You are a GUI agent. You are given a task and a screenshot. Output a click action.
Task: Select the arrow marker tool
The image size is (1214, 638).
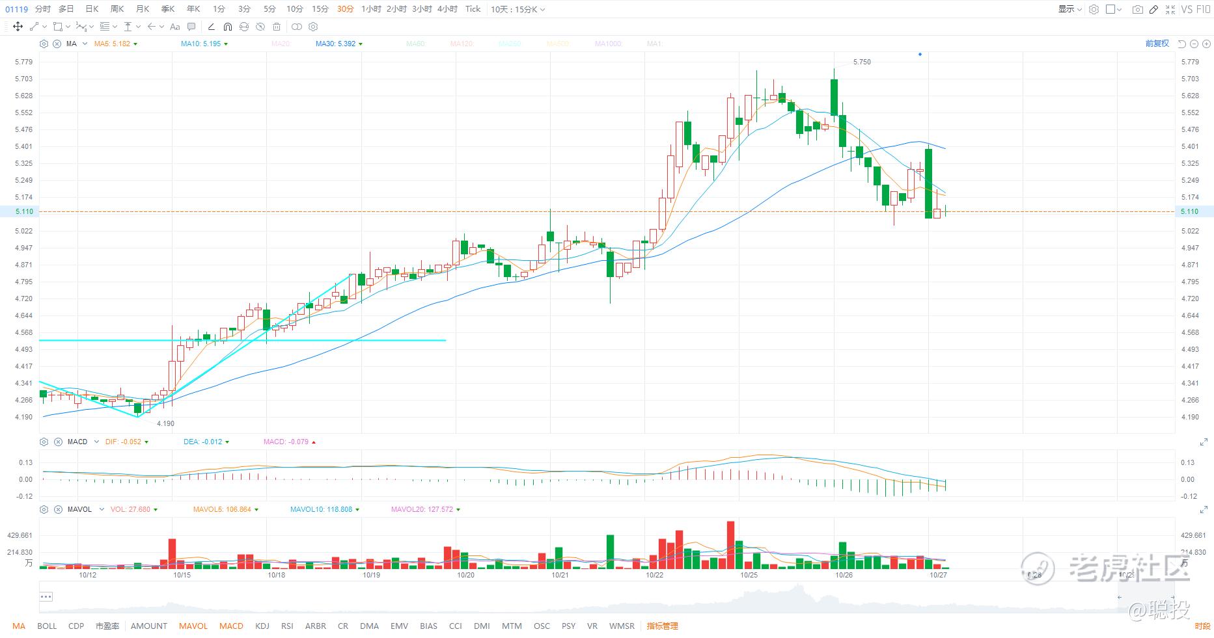tap(151, 27)
